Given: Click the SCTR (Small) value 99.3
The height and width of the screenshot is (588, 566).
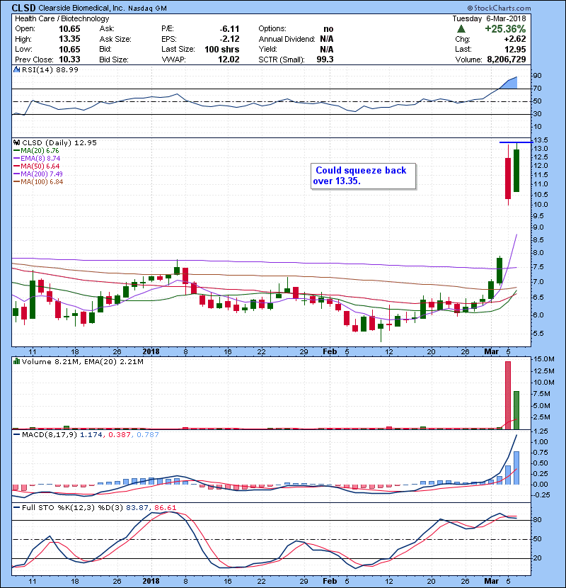Looking at the screenshot, I should [x=325, y=60].
